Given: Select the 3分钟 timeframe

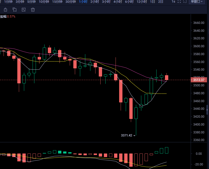Looking at the screenshot, I should tap(20, 2).
